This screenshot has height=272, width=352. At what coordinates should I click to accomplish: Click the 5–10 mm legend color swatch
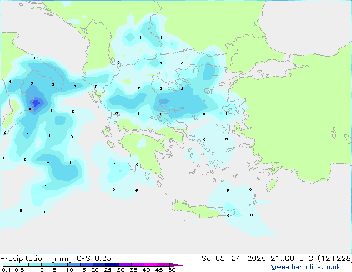61,265
